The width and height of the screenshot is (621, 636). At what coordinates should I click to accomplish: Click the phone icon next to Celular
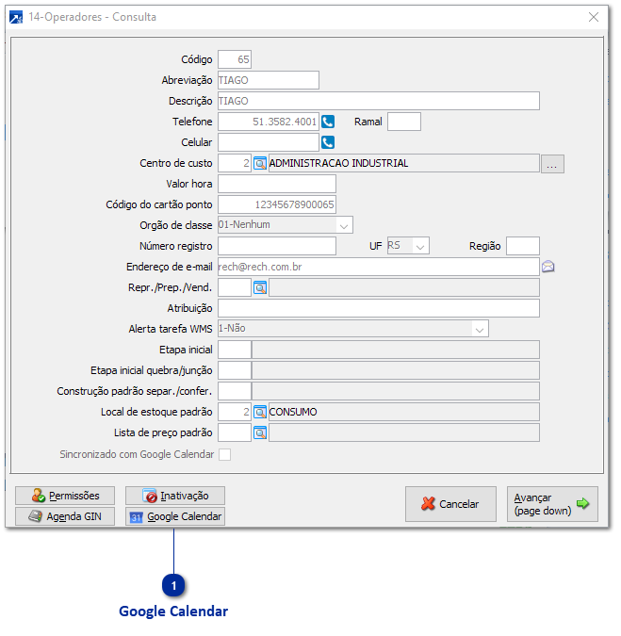pos(328,142)
